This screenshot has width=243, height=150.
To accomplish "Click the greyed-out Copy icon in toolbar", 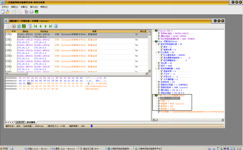I will [x=20, y=12].
